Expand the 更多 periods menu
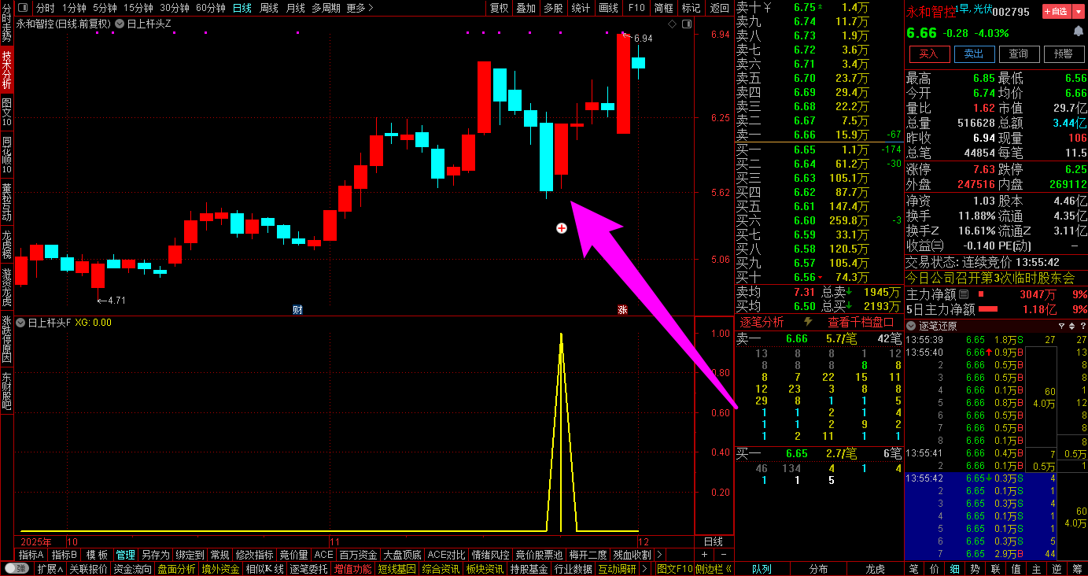 pyautogui.click(x=360, y=8)
